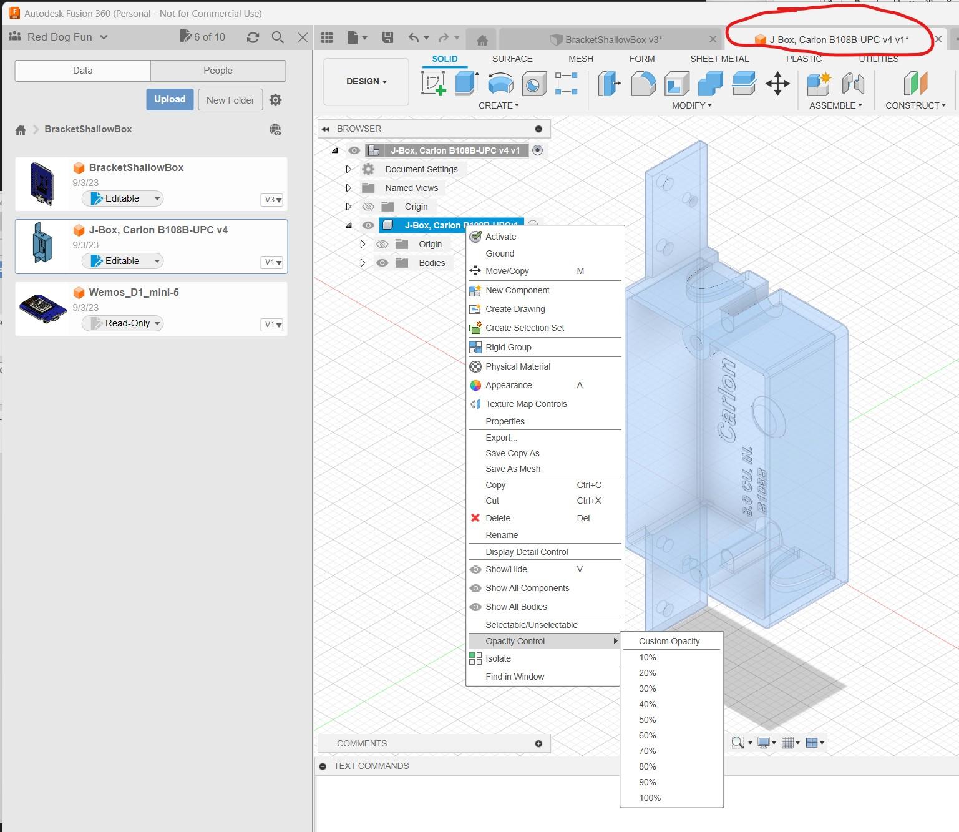Viewport: 959px width, 832px height.
Task: Toggle visibility of Bodies folder
Action: (382, 263)
